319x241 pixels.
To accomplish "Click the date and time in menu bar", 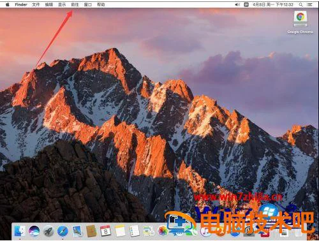I will point(273,4).
